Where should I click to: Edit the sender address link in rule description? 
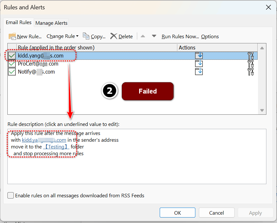(x=44, y=140)
